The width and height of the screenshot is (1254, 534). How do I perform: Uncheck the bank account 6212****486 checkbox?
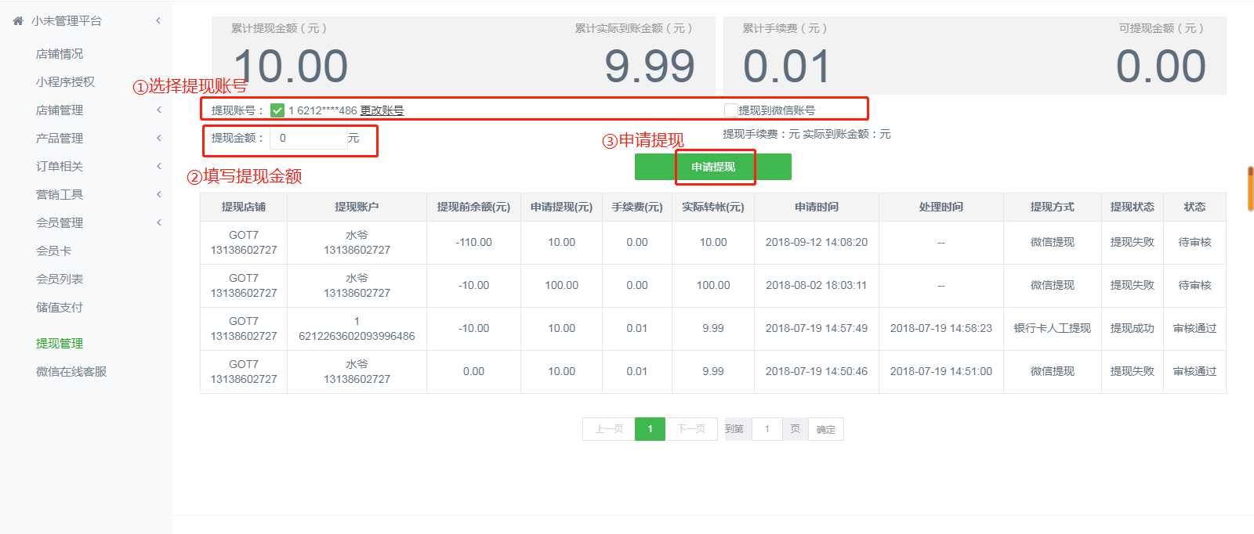pyautogui.click(x=277, y=110)
